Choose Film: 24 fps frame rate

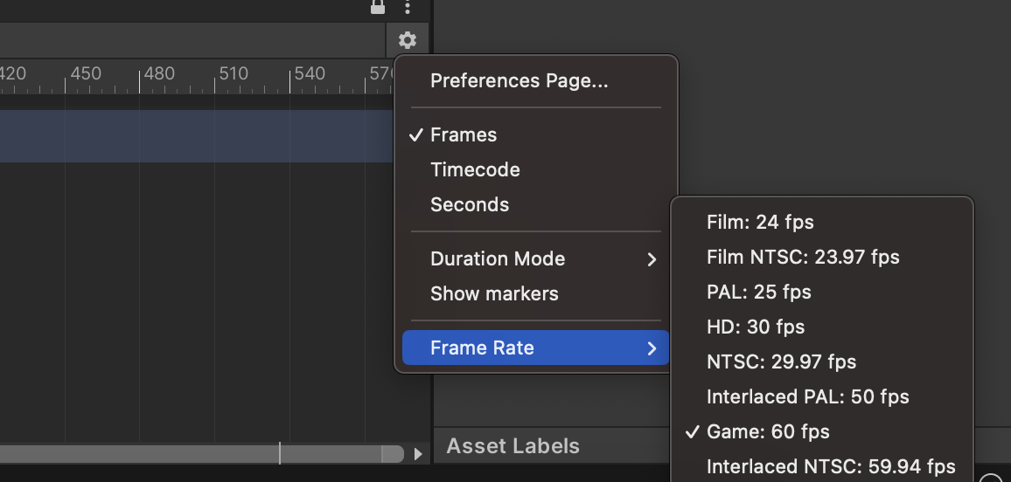pos(760,223)
